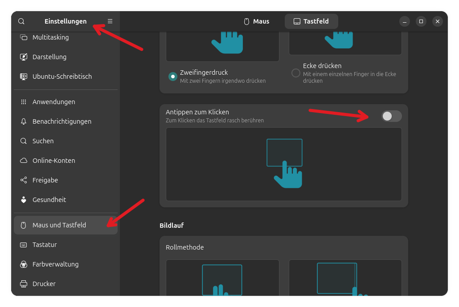Click the Zweifingerdruck hand illustration
The width and height of the screenshot is (459, 307).
click(x=222, y=46)
